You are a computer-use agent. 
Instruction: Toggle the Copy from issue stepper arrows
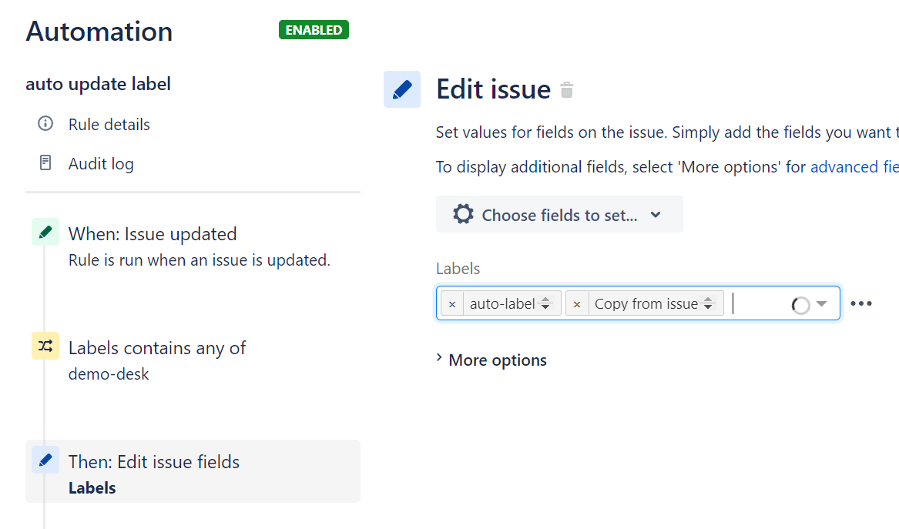tap(709, 303)
